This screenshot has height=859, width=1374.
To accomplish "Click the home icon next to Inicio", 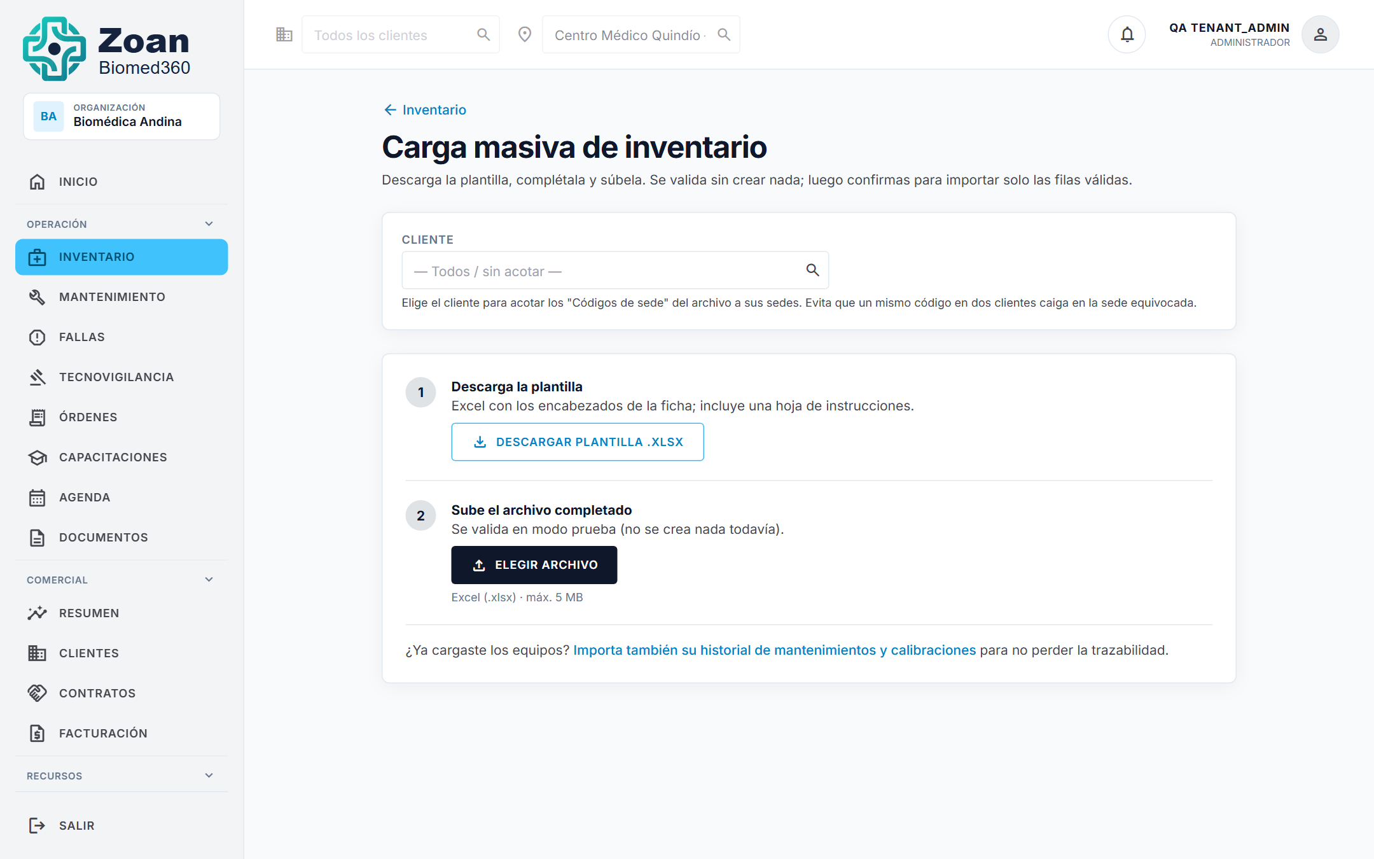I will click(38, 182).
